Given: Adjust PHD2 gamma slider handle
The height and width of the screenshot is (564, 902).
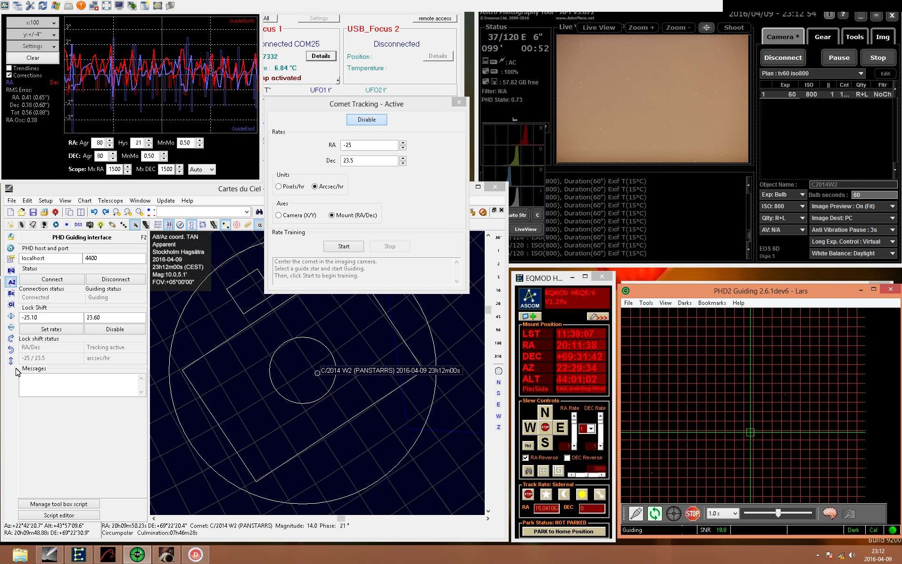Looking at the screenshot, I should (778, 513).
